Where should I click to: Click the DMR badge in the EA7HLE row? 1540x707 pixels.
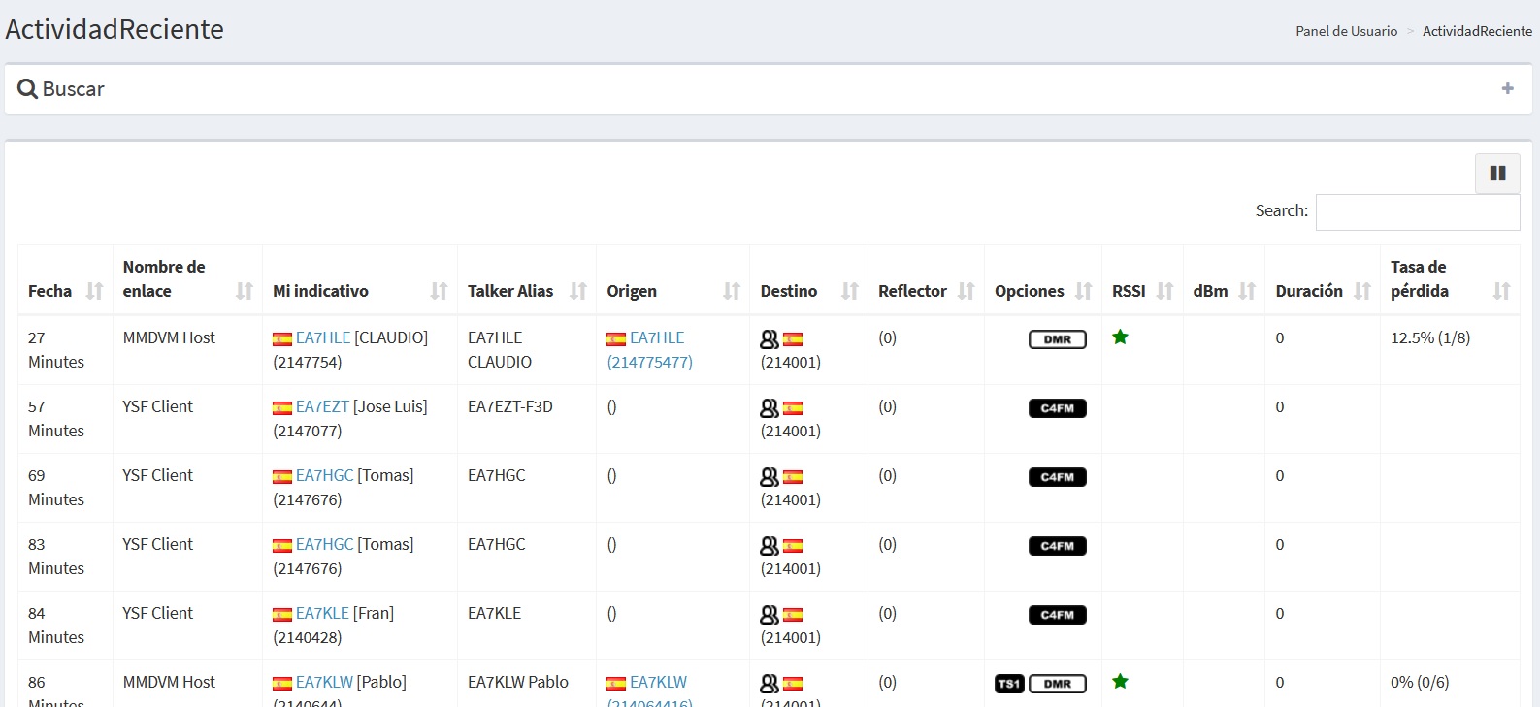1057,339
